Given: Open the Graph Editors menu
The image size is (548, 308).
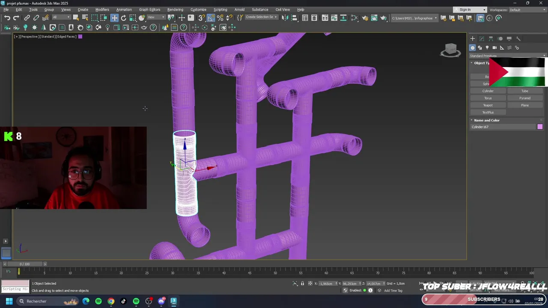Looking at the screenshot, I should click(149, 9).
